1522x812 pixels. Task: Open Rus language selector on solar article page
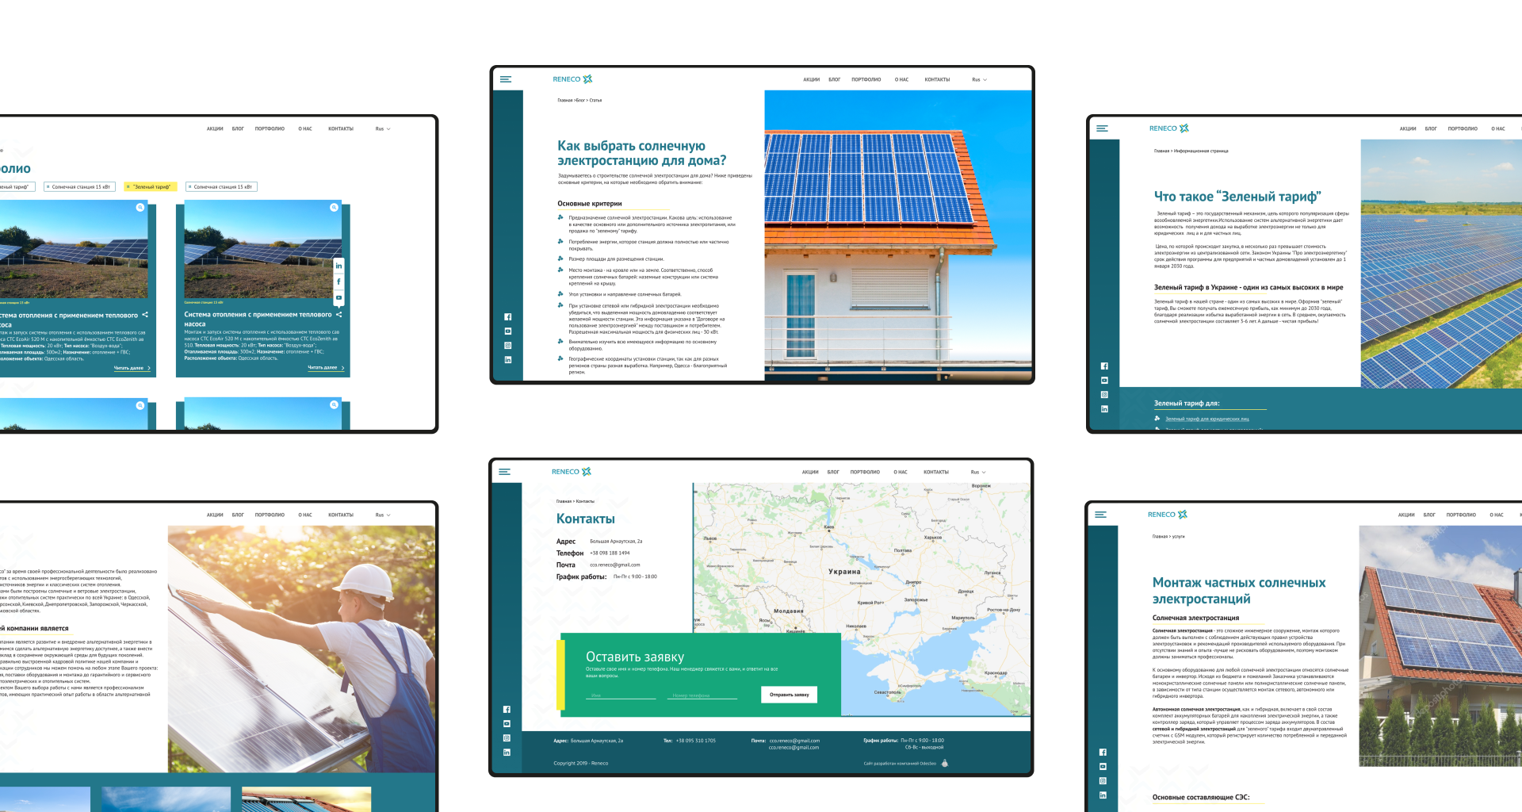click(979, 80)
